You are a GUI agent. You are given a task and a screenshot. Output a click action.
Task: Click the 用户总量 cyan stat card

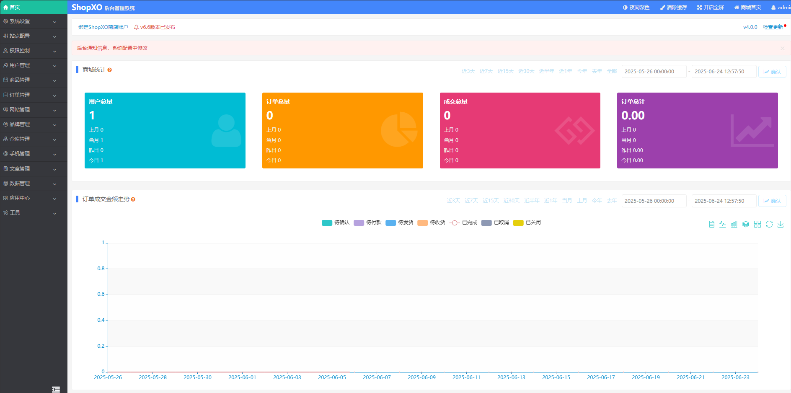(x=165, y=130)
